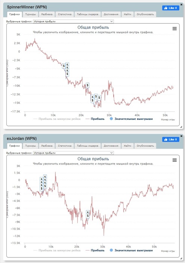Like the SpinnerWinner profile
Viewport: 185px width, 263px height.
click(171, 8)
